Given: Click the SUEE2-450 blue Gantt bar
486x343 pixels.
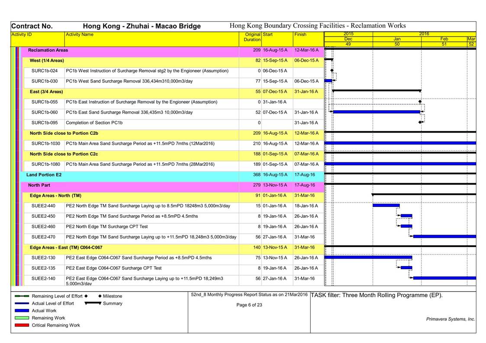Looking at the screenshot, I should tap(407, 216).
